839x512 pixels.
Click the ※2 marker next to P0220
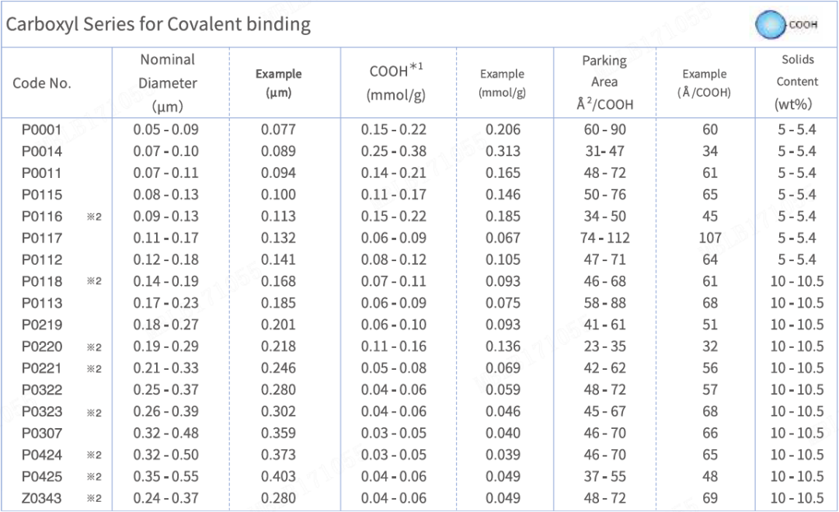[94, 348]
